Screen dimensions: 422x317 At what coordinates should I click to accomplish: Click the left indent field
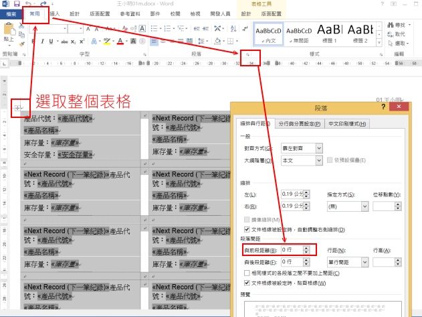tap(292, 194)
